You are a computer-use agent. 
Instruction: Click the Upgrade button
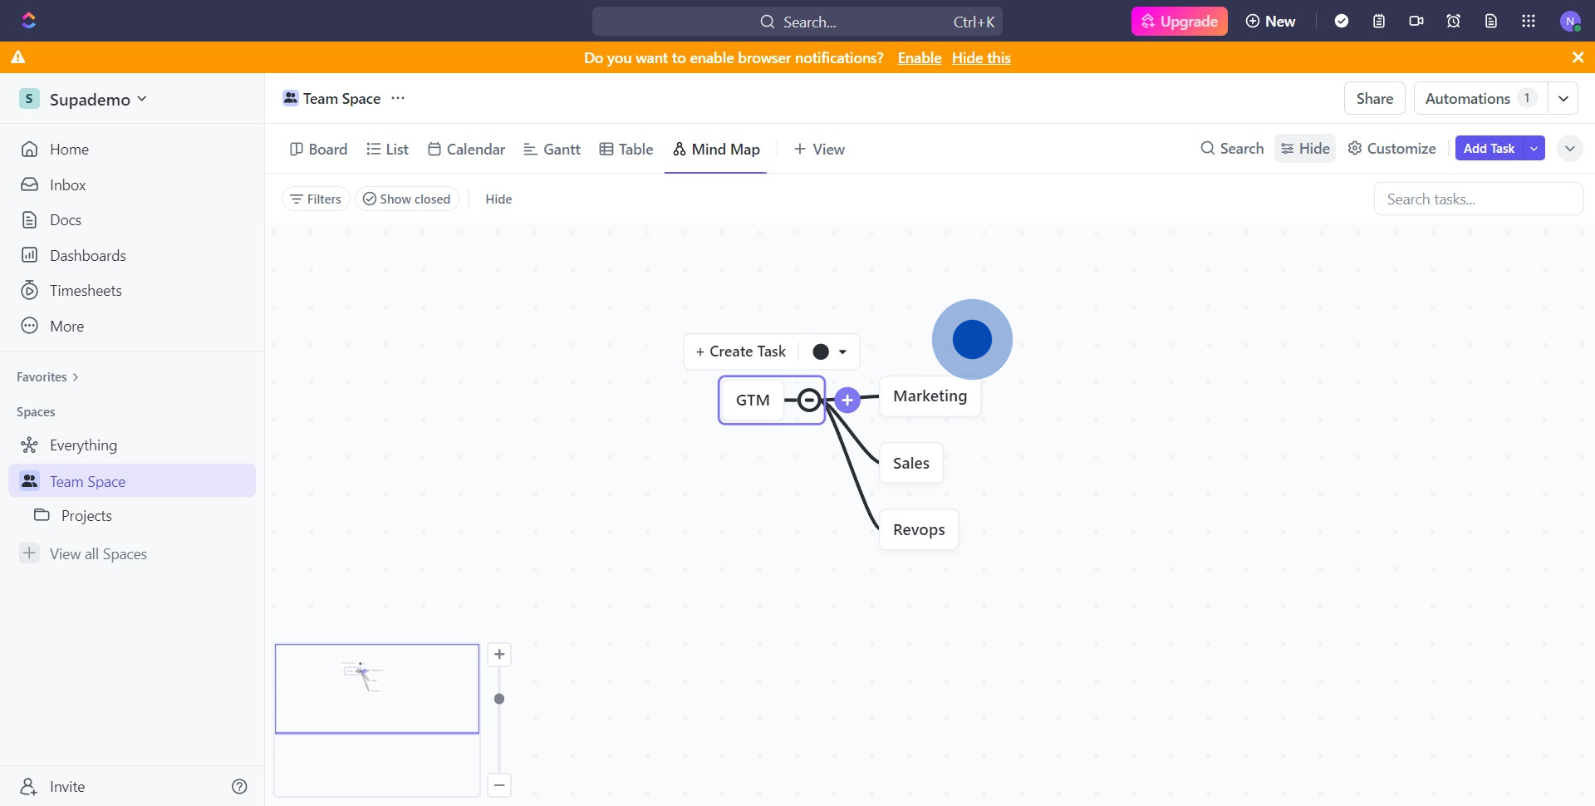point(1179,22)
